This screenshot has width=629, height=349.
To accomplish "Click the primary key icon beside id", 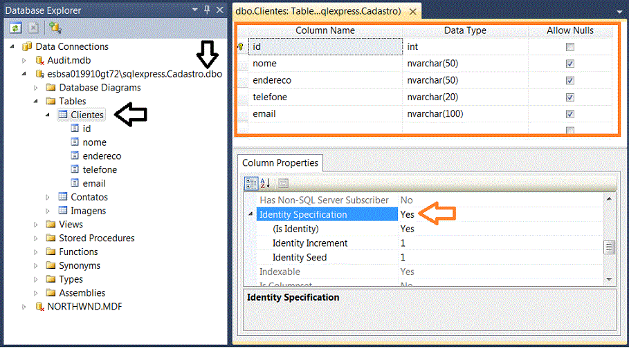I will 241,47.
